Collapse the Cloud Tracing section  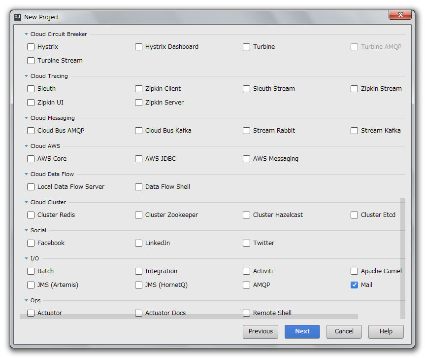coord(26,76)
